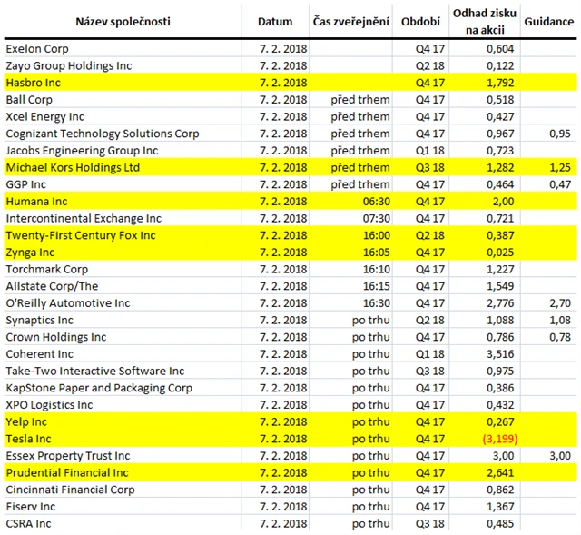This screenshot has height=535, width=581.
Task: Click the 'Guidance' column header
Action: [550, 21]
